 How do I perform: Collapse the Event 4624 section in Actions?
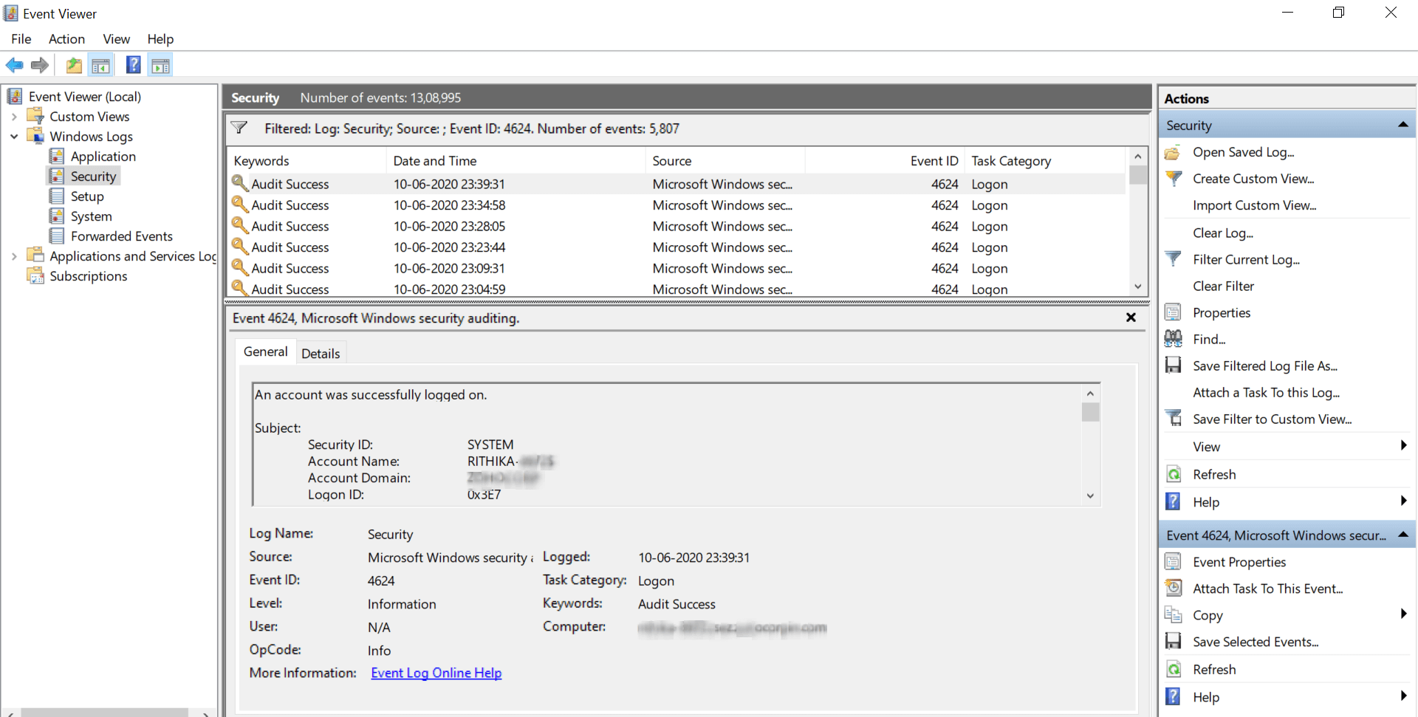[x=1403, y=535]
